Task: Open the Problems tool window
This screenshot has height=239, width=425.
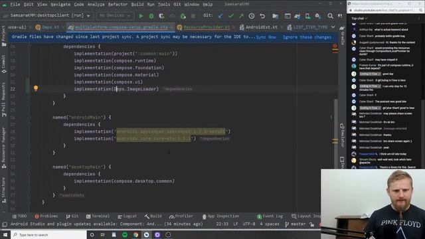Action: pos(46,216)
